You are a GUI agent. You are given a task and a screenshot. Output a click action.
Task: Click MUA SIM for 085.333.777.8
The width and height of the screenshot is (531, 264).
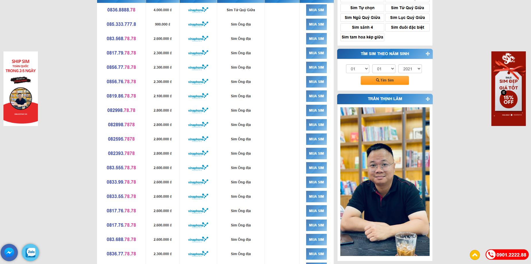coord(316,24)
